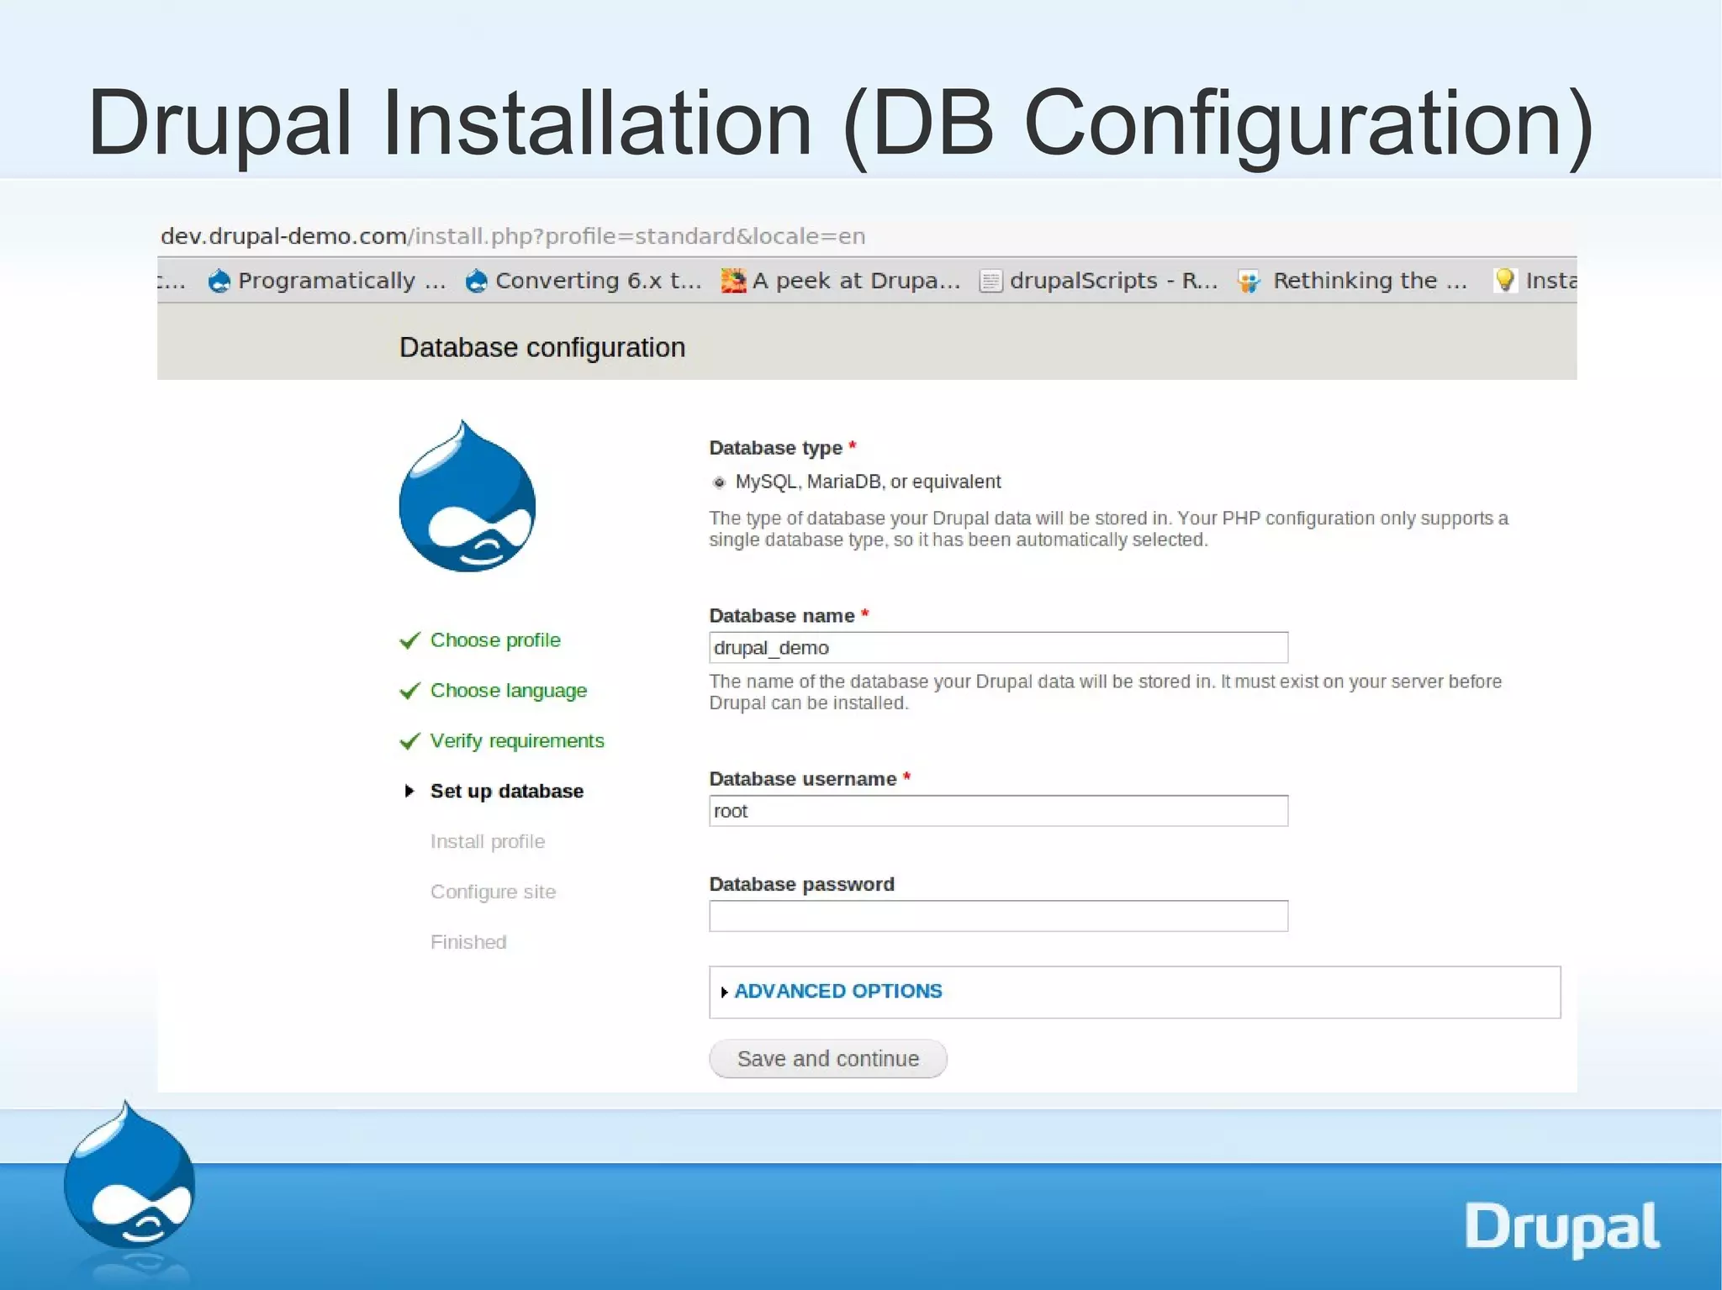The image size is (1722, 1290).
Task: Focus the Database username input field
Action: coord(998,811)
